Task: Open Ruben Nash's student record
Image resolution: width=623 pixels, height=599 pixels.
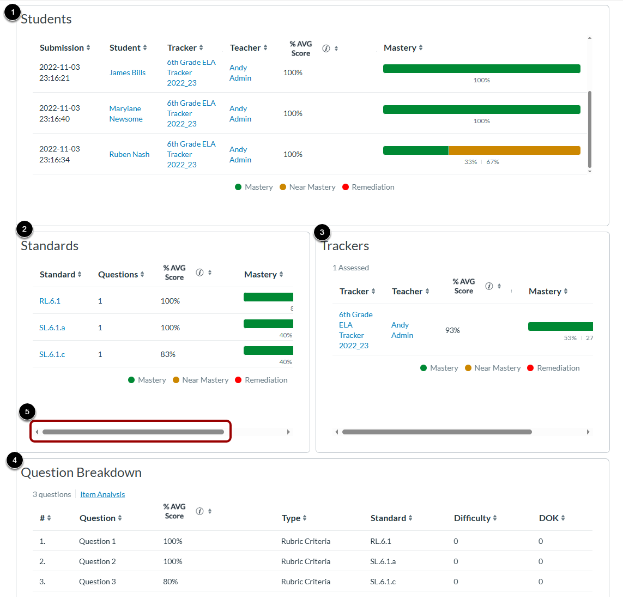Action: click(129, 154)
